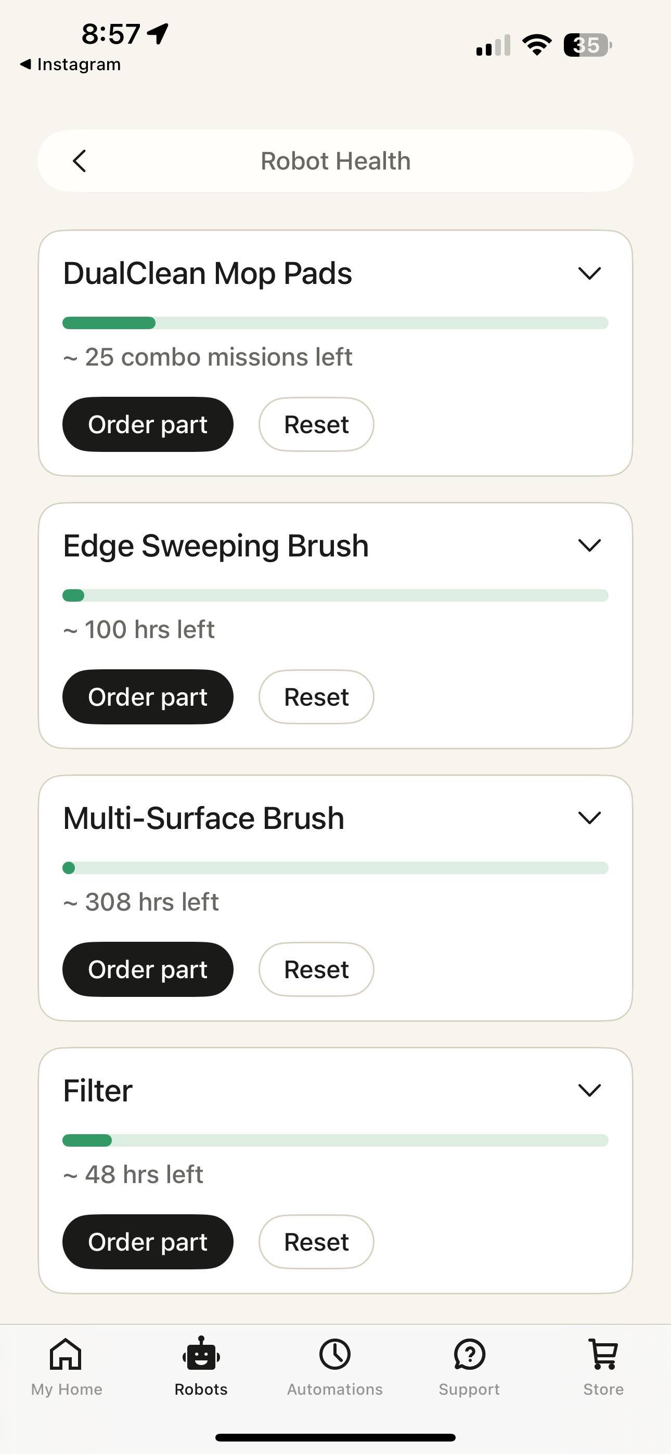This screenshot has height=1454, width=671.
Task: Order a replacement DualClean Mop Pads part
Action: click(147, 424)
